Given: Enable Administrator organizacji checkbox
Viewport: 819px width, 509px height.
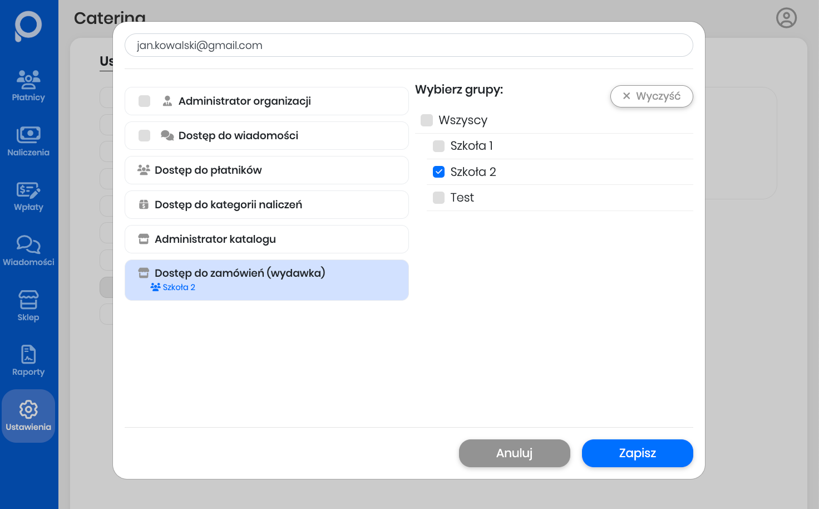Looking at the screenshot, I should pos(145,101).
